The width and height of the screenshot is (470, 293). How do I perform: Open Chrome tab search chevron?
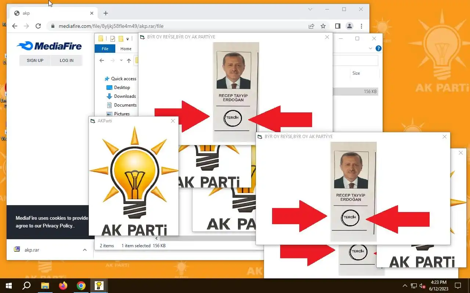point(310,9)
